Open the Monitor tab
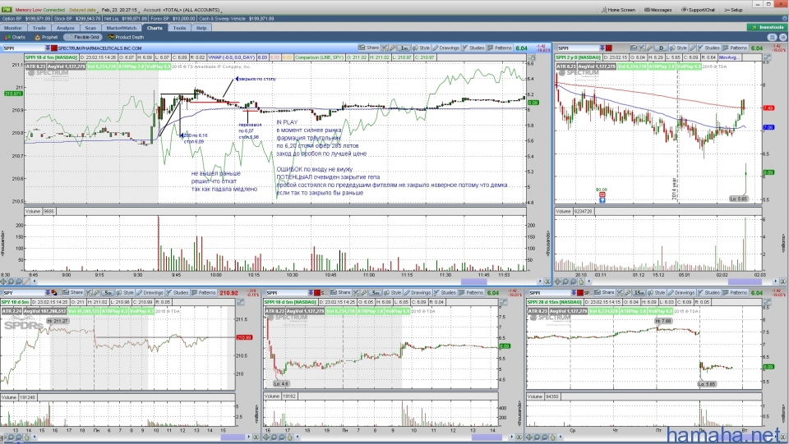The width and height of the screenshot is (789, 444). [x=13, y=28]
